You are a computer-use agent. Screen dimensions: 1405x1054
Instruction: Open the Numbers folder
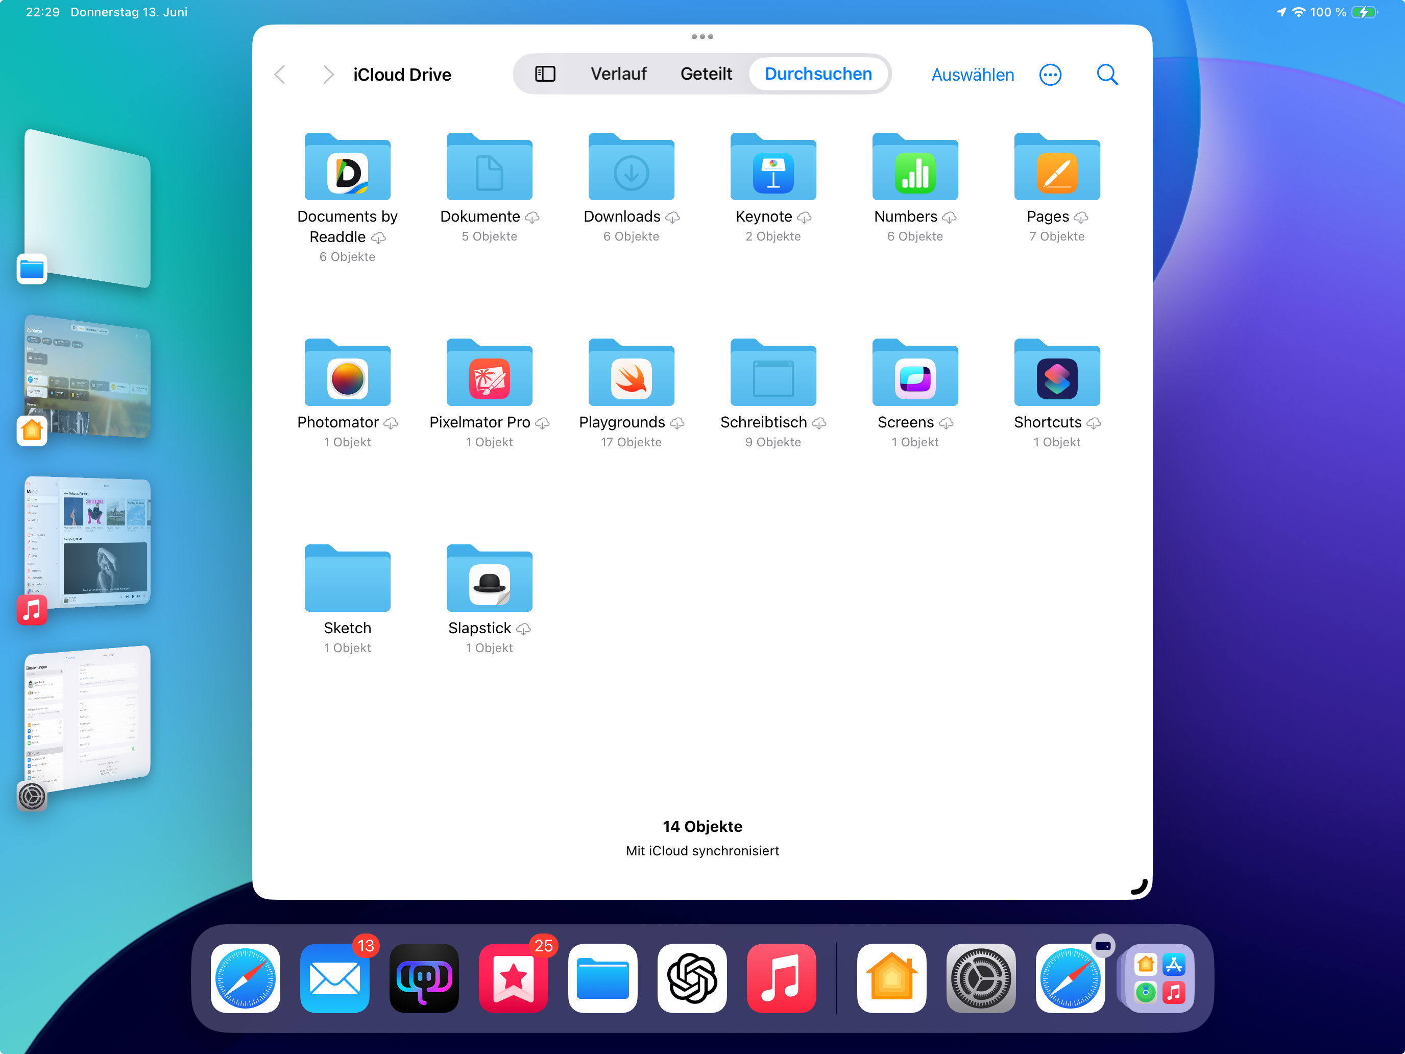(915, 169)
